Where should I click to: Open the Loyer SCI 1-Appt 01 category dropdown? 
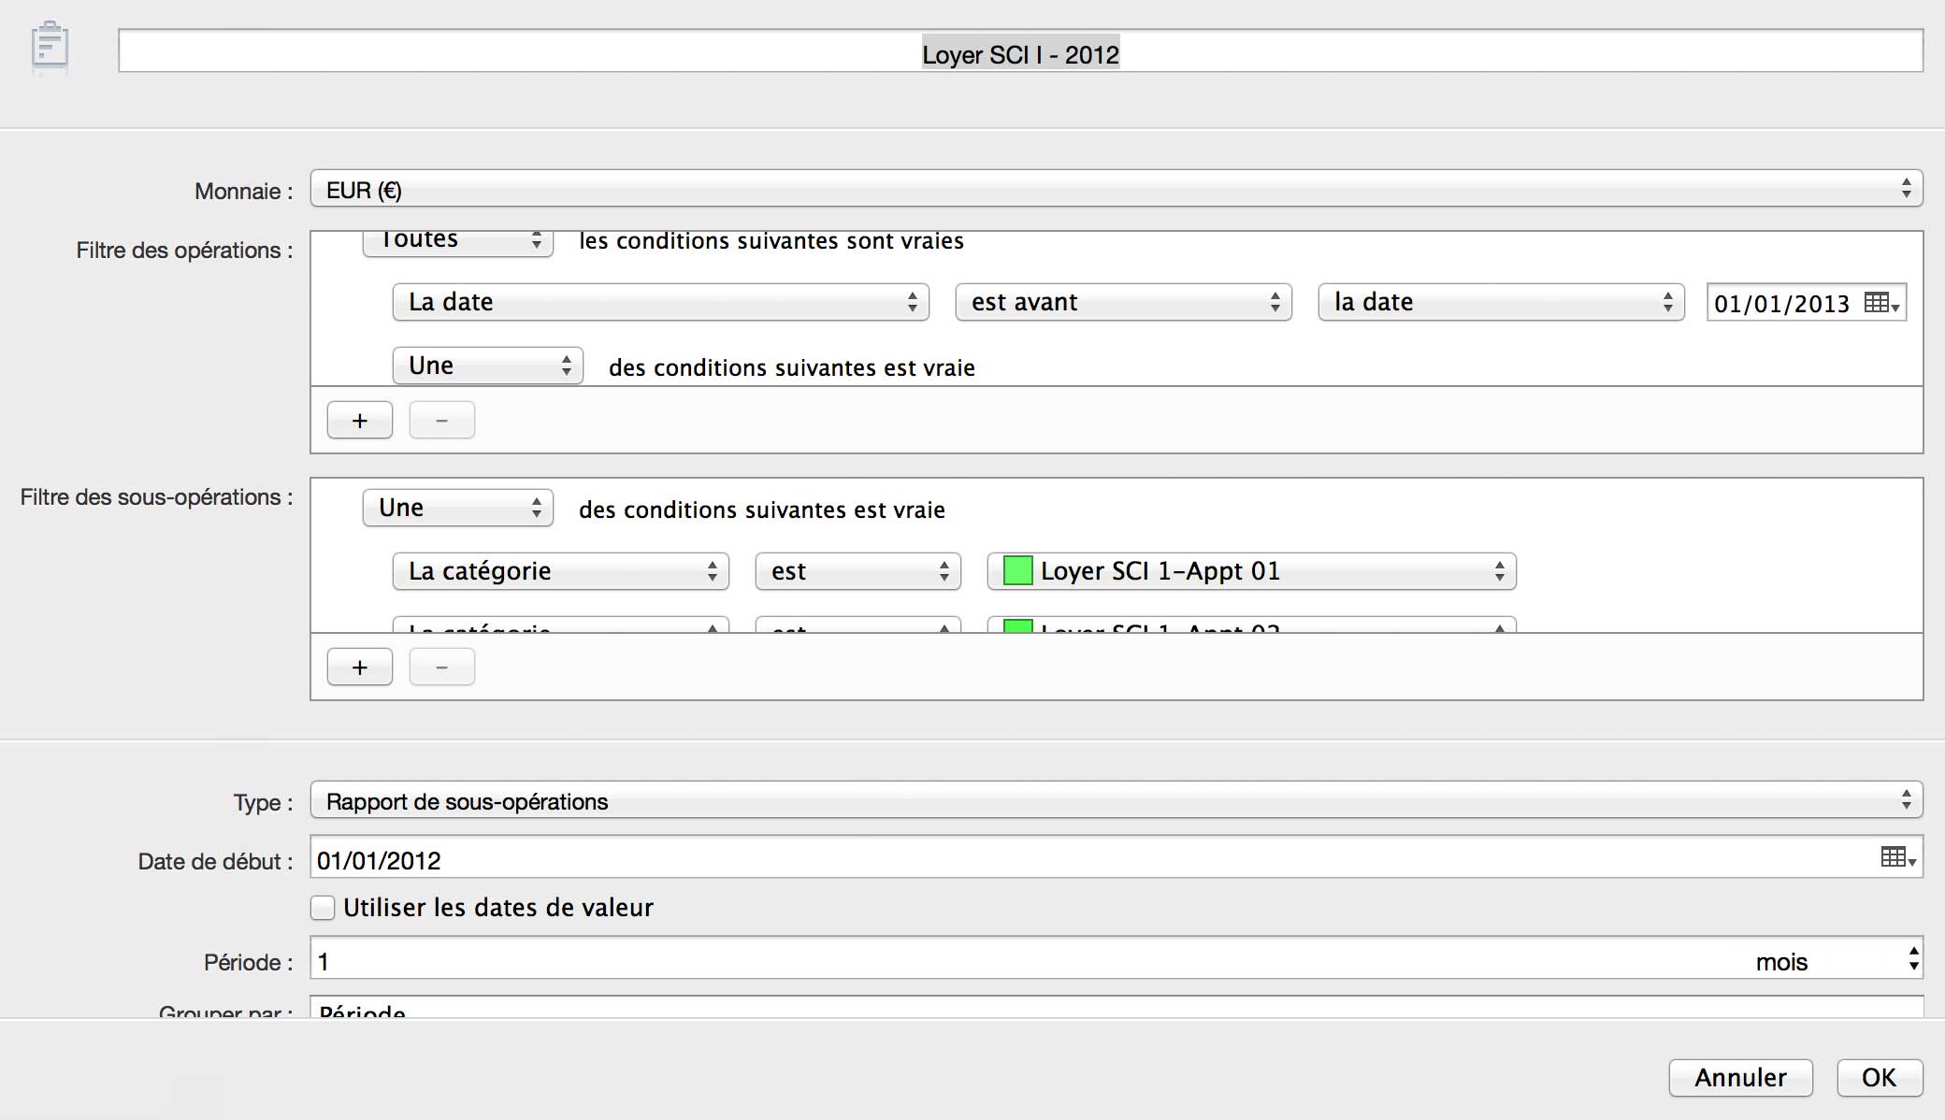[1252, 571]
